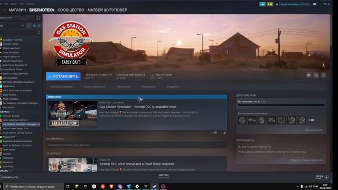Image resolution: width=338 pixels, height=190 pixels.
Task: Toggle recent activity clock filter icon
Action: [x=34, y=26]
